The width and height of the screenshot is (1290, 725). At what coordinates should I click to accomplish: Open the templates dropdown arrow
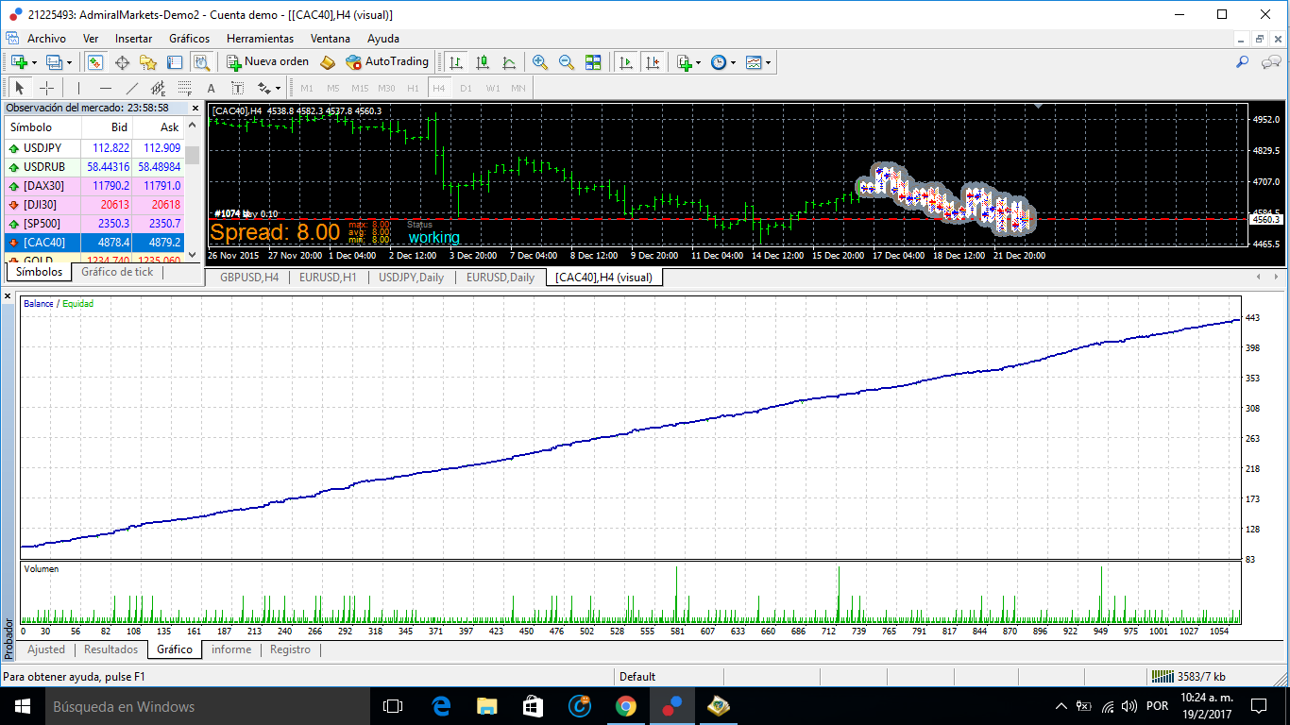pos(769,62)
